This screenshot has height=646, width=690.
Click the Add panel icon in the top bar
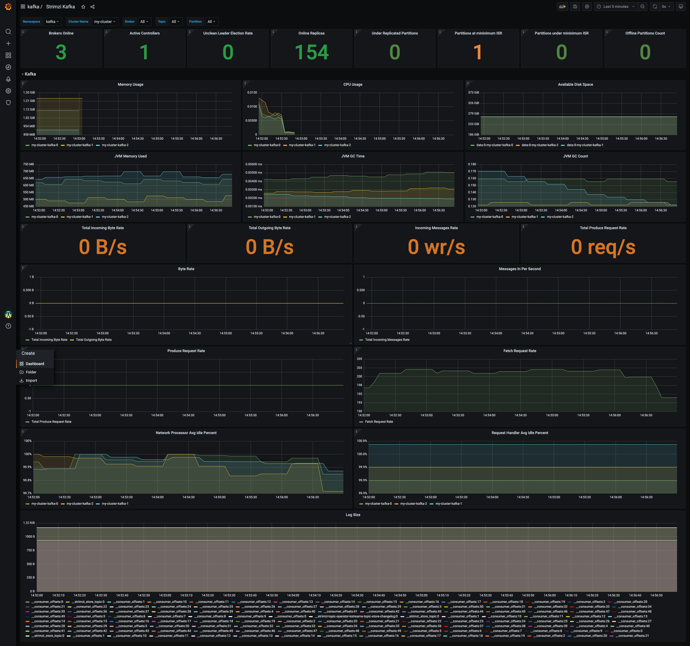[562, 6]
